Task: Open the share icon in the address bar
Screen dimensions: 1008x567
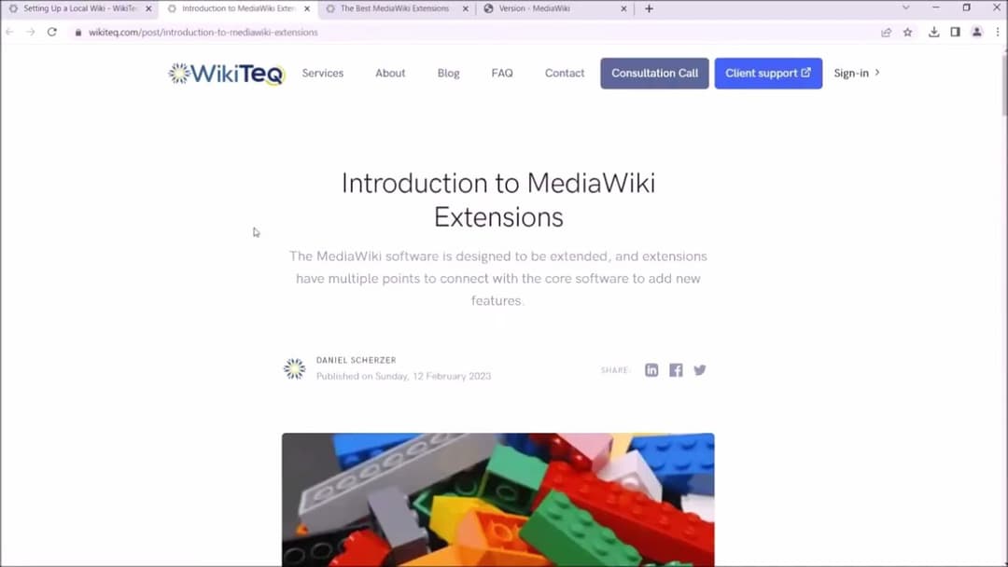Action: pyautogui.click(x=885, y=32)
